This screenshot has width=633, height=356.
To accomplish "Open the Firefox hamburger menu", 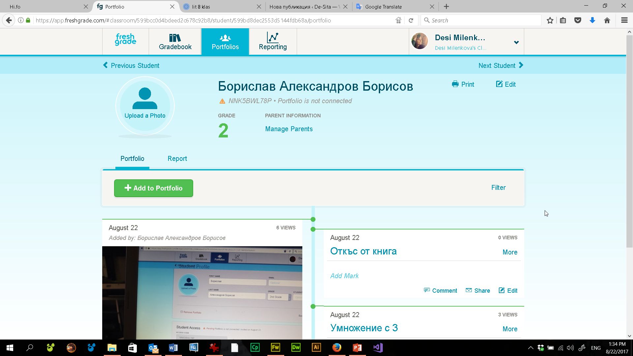I will tap(624, 20).
